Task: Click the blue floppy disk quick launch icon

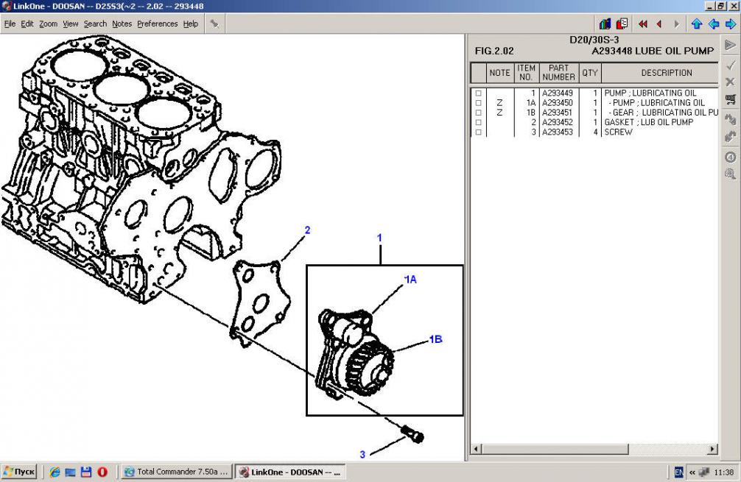Action: tap(86, 472)
